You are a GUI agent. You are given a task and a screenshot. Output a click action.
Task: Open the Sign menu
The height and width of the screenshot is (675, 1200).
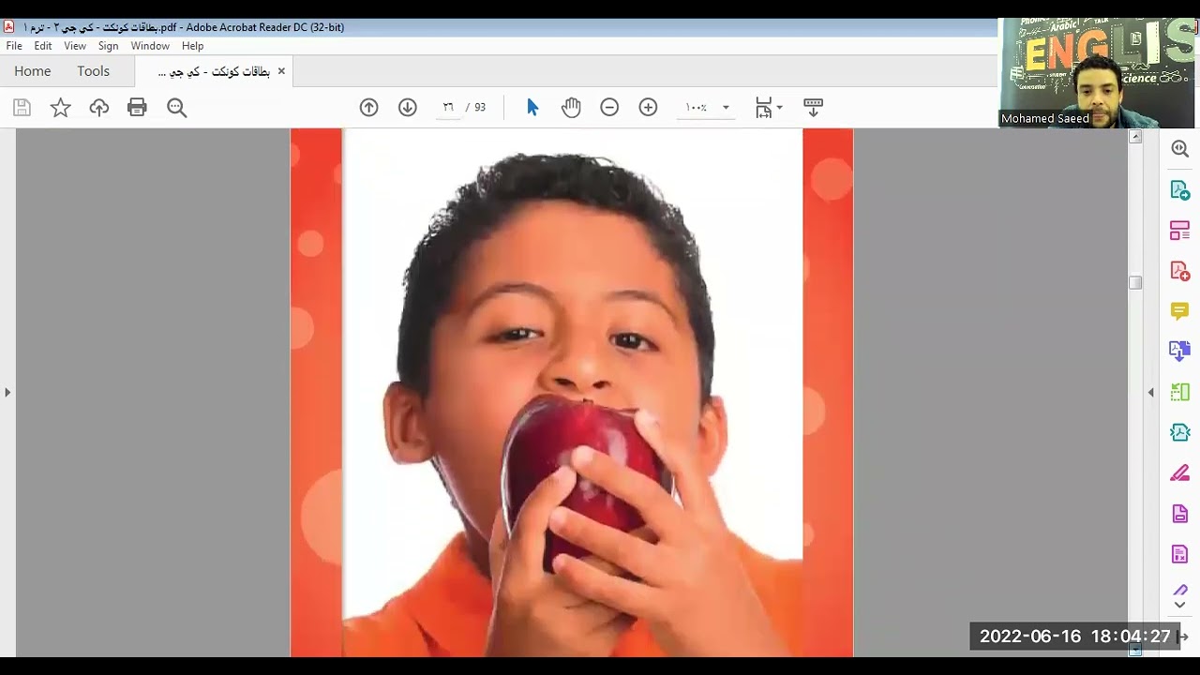point(108,46)
